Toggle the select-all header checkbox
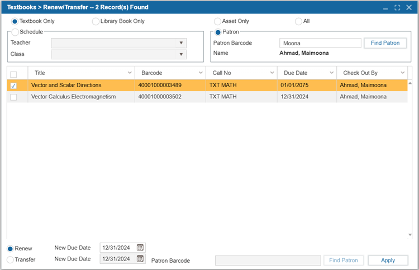The image size is (419, 270). coord(13,74)
